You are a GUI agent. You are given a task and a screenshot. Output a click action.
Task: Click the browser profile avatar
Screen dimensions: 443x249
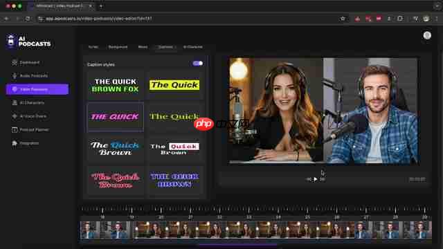coord(426,19)
